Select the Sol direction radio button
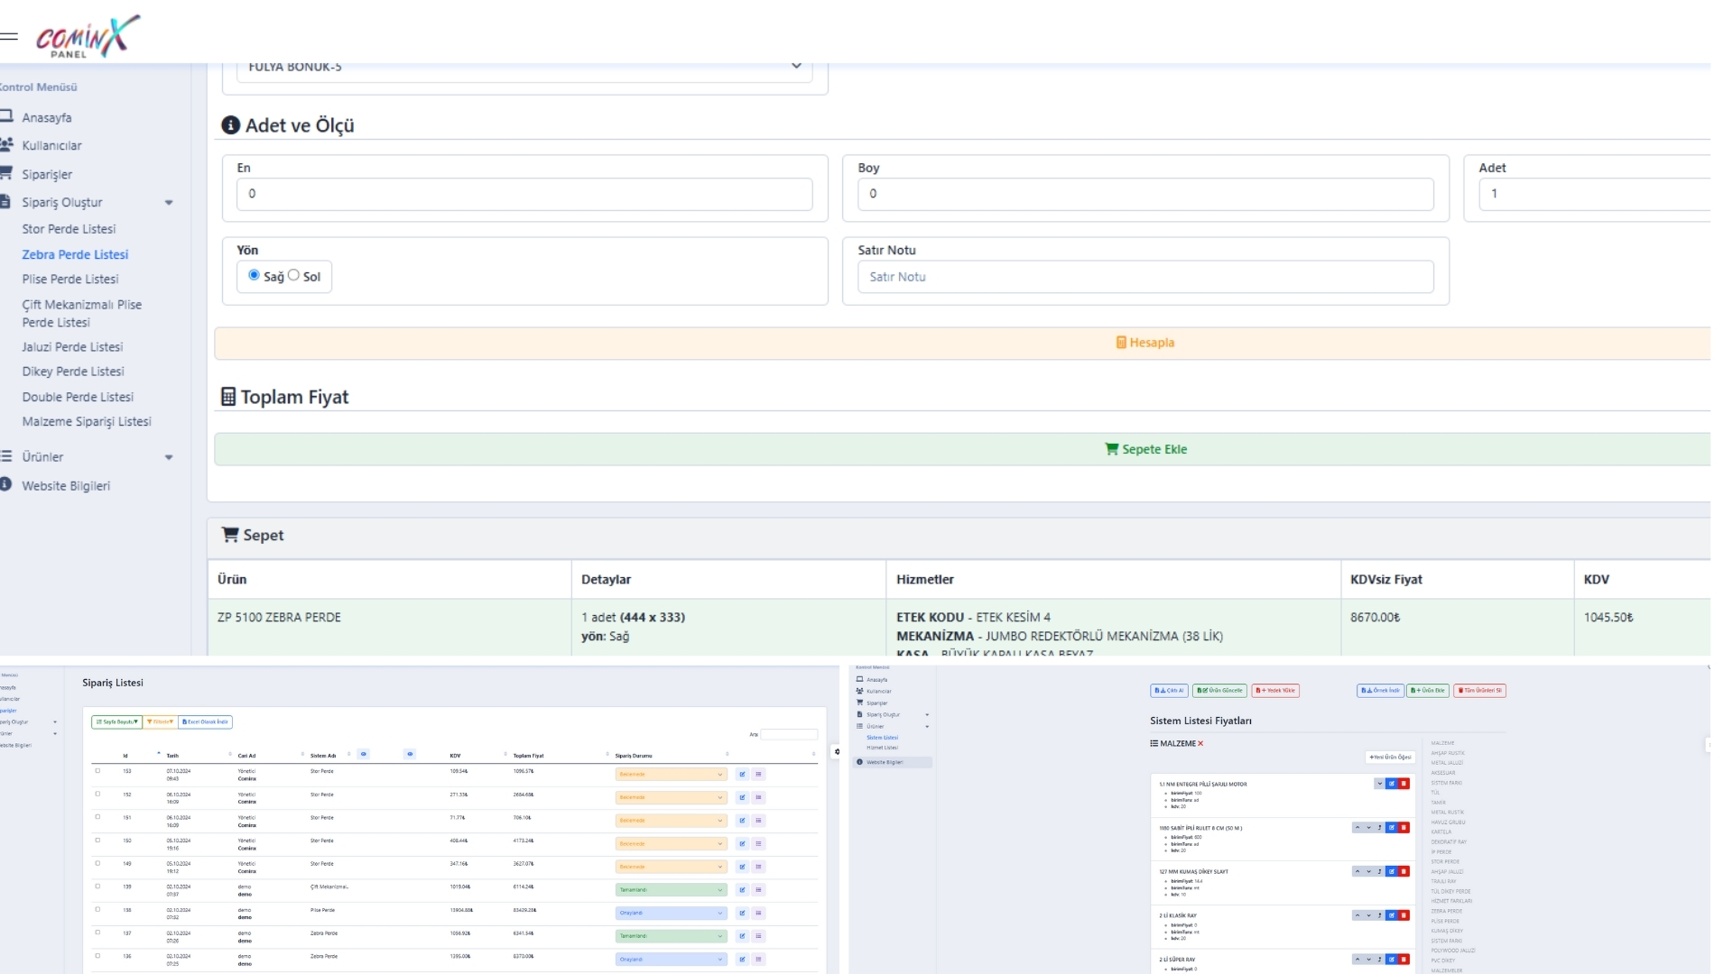Viewport: 1733px width, 974px height. pyautogui.click(x=293, y=275)
